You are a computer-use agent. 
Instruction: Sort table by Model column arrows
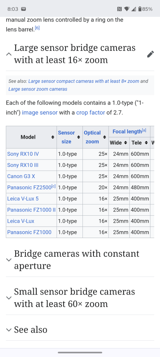[x=53, y=137]
